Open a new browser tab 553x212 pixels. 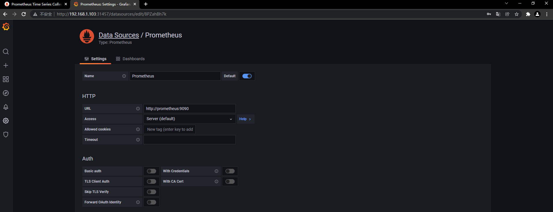[146, 4]
